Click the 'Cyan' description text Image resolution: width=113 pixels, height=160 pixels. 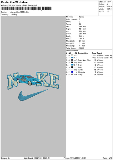tap(80, 65)
